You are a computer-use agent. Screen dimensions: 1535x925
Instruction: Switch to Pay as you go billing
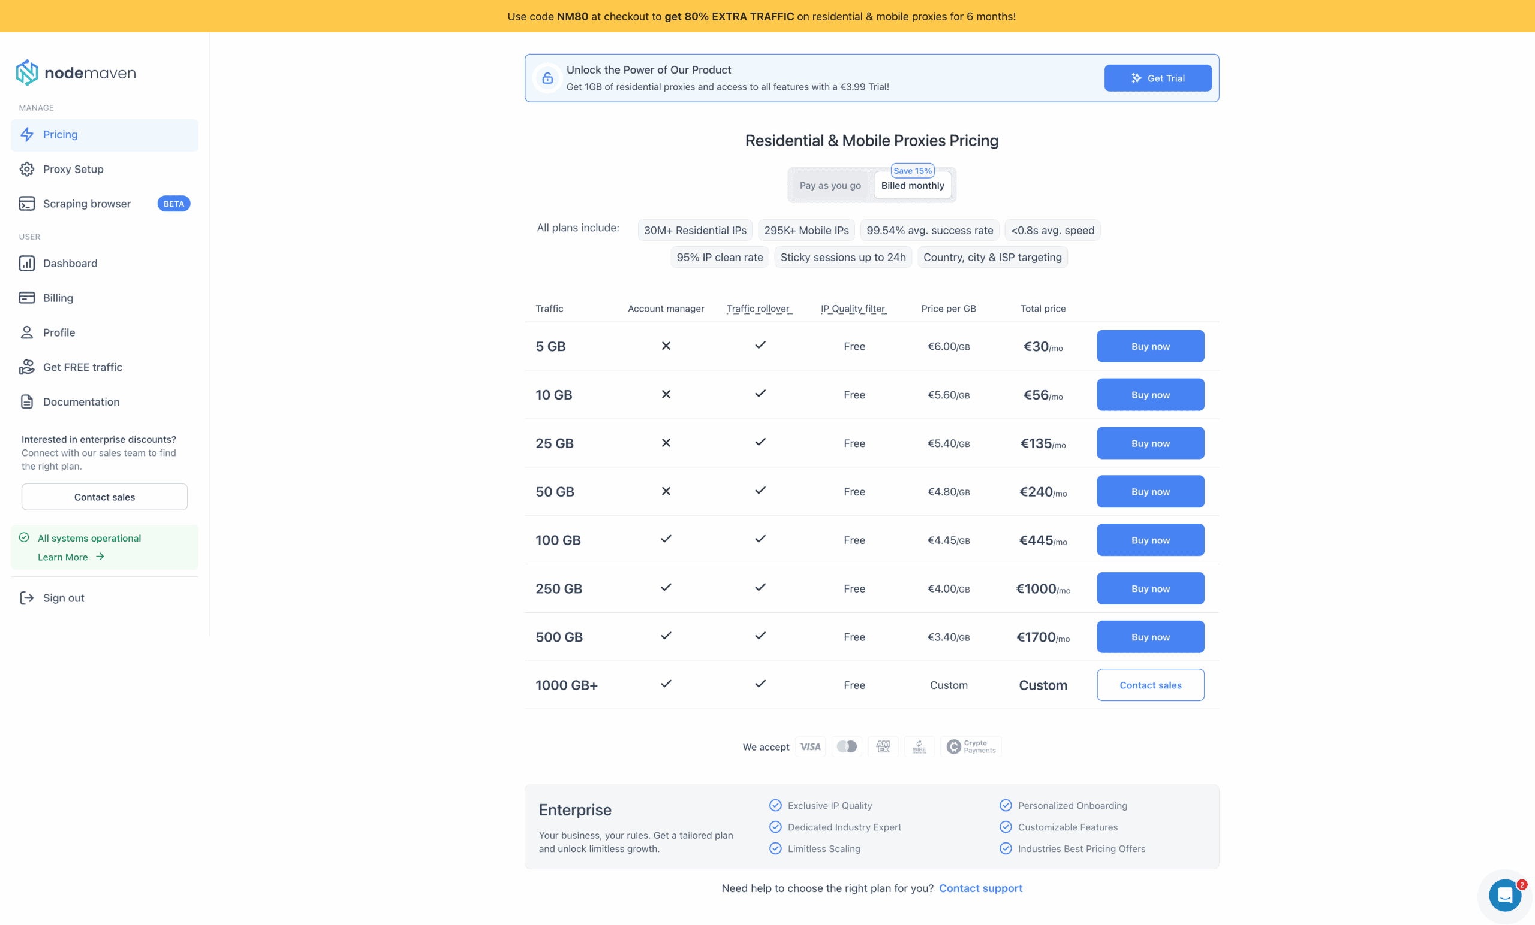pyautogui.click(x=830, y=186)
